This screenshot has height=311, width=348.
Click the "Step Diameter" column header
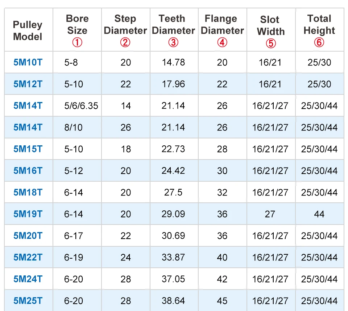point(125,30)
